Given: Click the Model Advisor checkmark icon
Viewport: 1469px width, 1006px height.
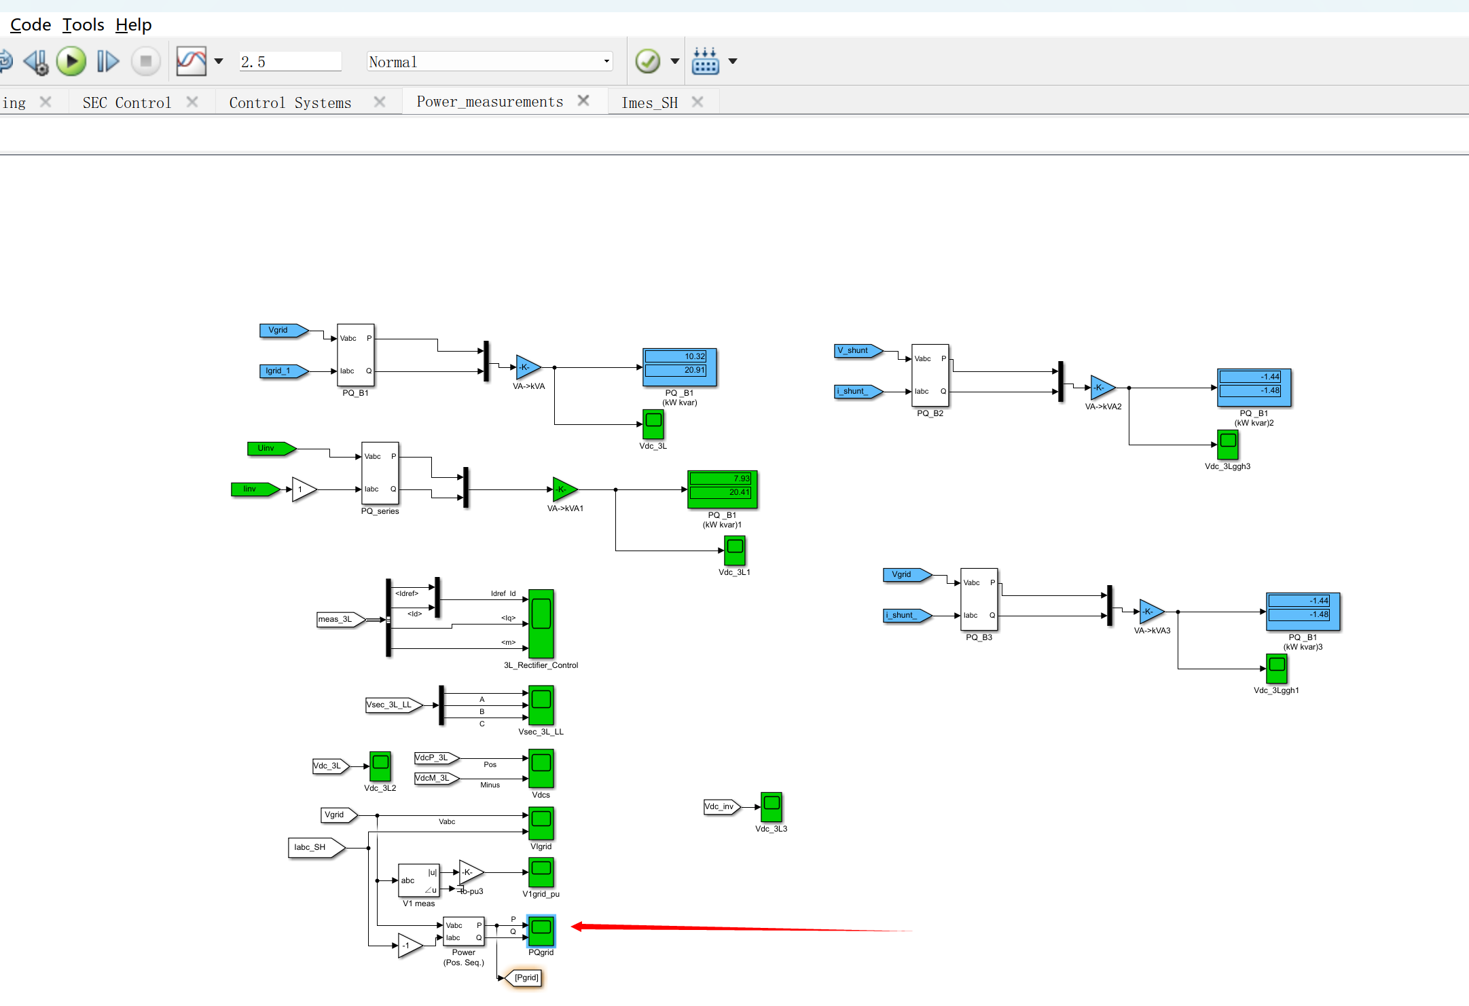Looking at the screenshot, I should pos(647,61).
